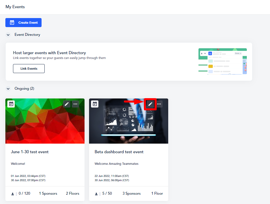Click the calendar icon in Create Event
The image size is (270, 204).
click(x=12, y=23)
